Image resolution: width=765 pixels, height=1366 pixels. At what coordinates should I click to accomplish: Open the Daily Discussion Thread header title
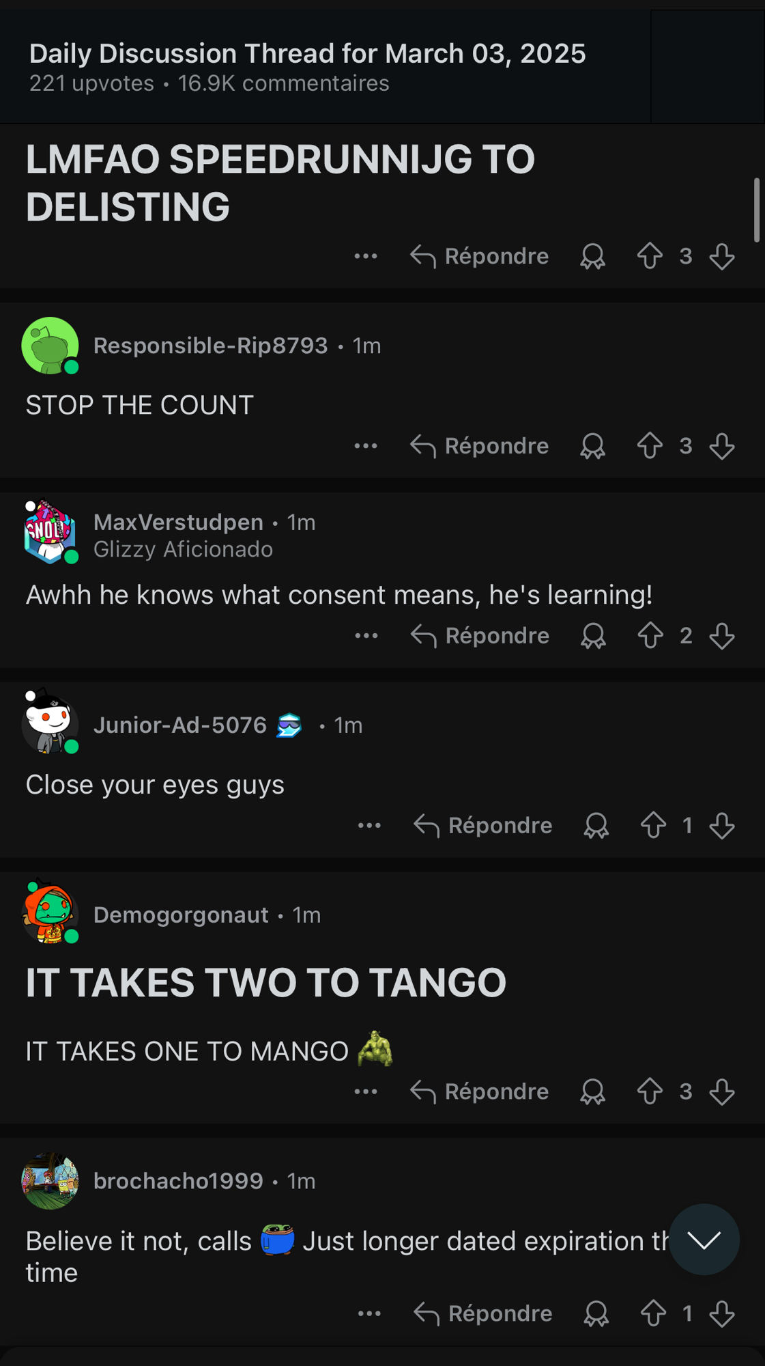point(307,53)
